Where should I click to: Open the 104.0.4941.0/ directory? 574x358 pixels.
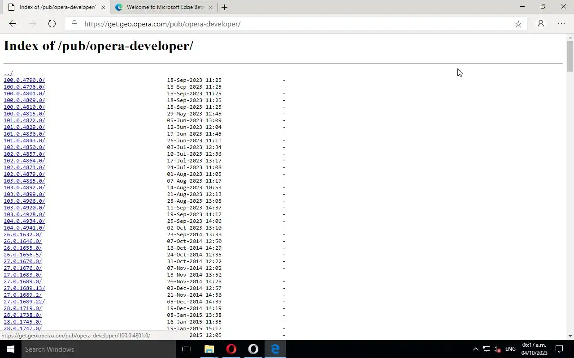(24, 228)
